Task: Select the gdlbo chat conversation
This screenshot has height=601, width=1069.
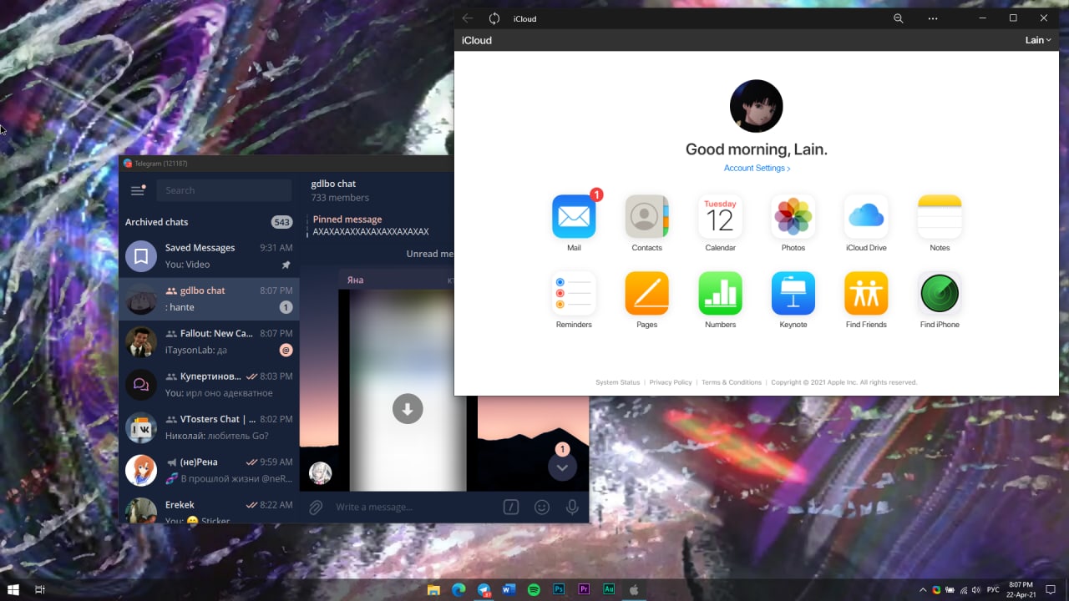Action: tap(209, 299)
